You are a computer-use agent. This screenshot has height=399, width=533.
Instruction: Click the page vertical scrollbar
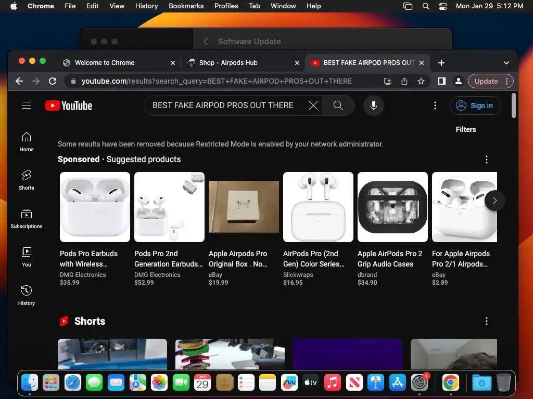click(513, 105)
